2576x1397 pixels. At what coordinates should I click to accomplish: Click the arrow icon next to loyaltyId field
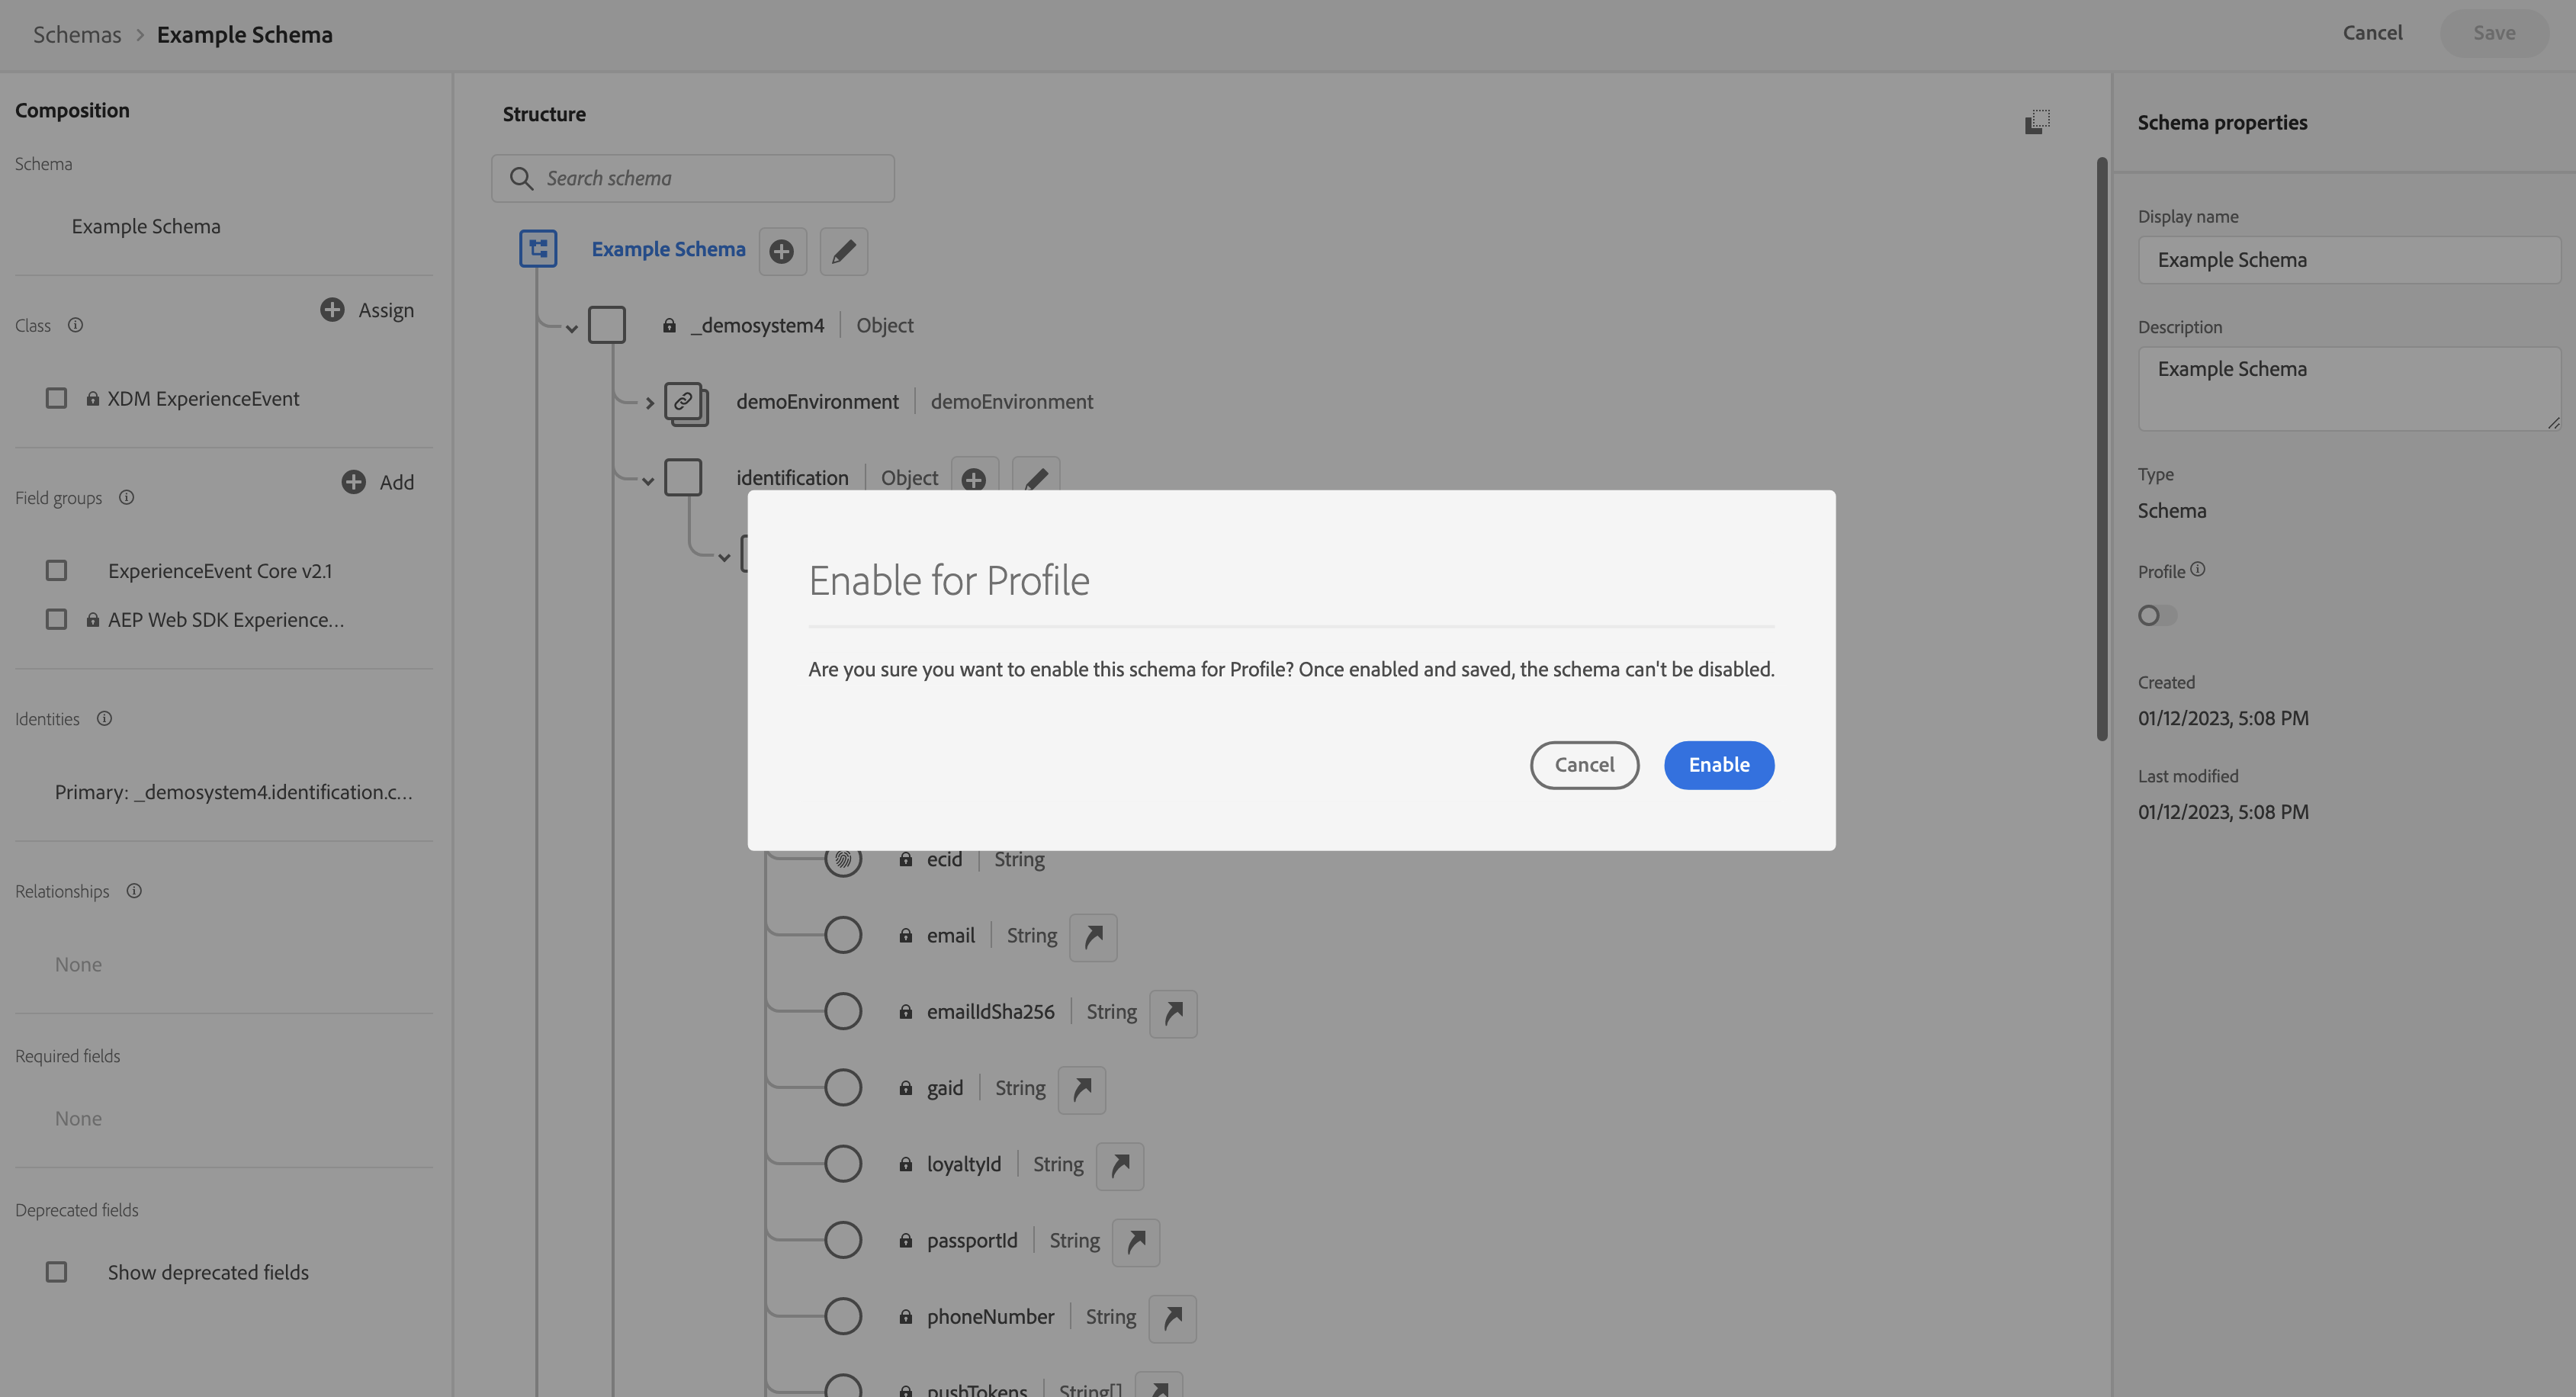1119,1165
